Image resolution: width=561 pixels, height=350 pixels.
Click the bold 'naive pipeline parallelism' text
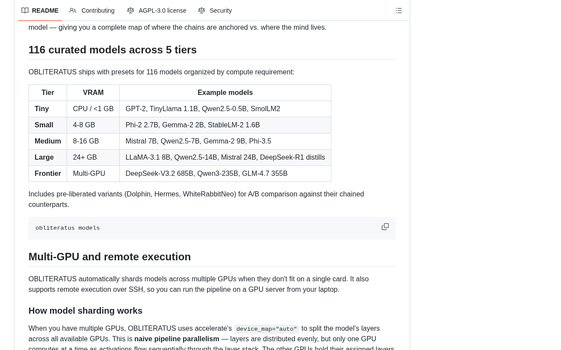pos(177,339)
